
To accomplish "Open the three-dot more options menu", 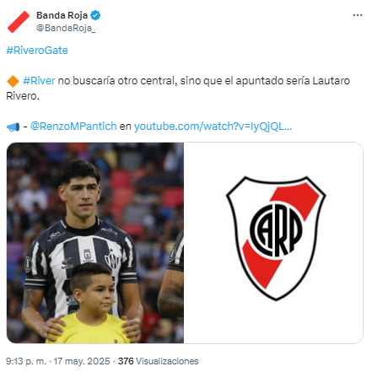I will point(358,15).
